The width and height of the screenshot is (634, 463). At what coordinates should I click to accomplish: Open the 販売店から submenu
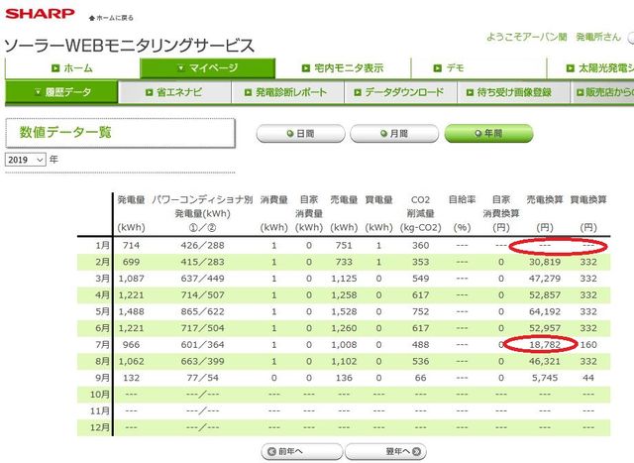click(604, 92)
